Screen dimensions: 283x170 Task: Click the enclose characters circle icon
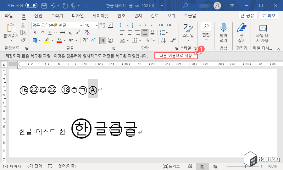[110, 40]
